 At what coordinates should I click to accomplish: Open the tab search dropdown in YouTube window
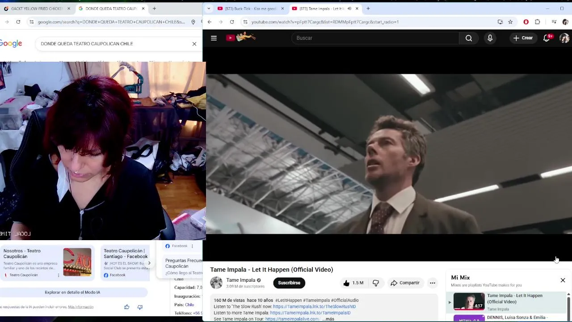coord(208,8)
